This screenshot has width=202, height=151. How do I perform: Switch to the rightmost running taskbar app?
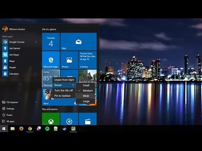[x=73, y=129]
